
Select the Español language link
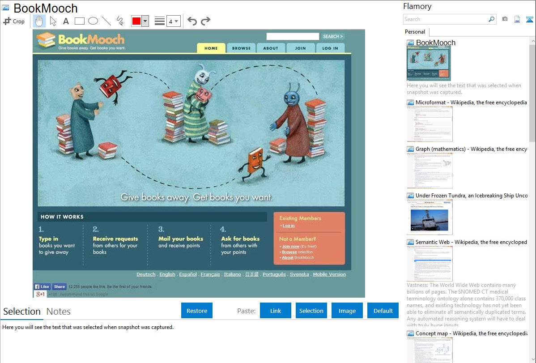(188, 274)
